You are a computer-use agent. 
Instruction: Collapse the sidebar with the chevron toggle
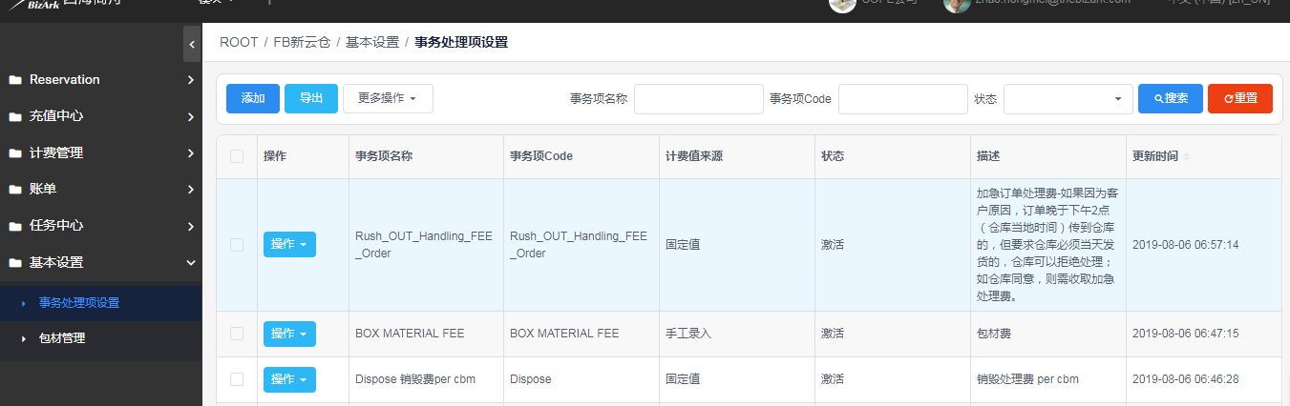(x=192, y=44)
